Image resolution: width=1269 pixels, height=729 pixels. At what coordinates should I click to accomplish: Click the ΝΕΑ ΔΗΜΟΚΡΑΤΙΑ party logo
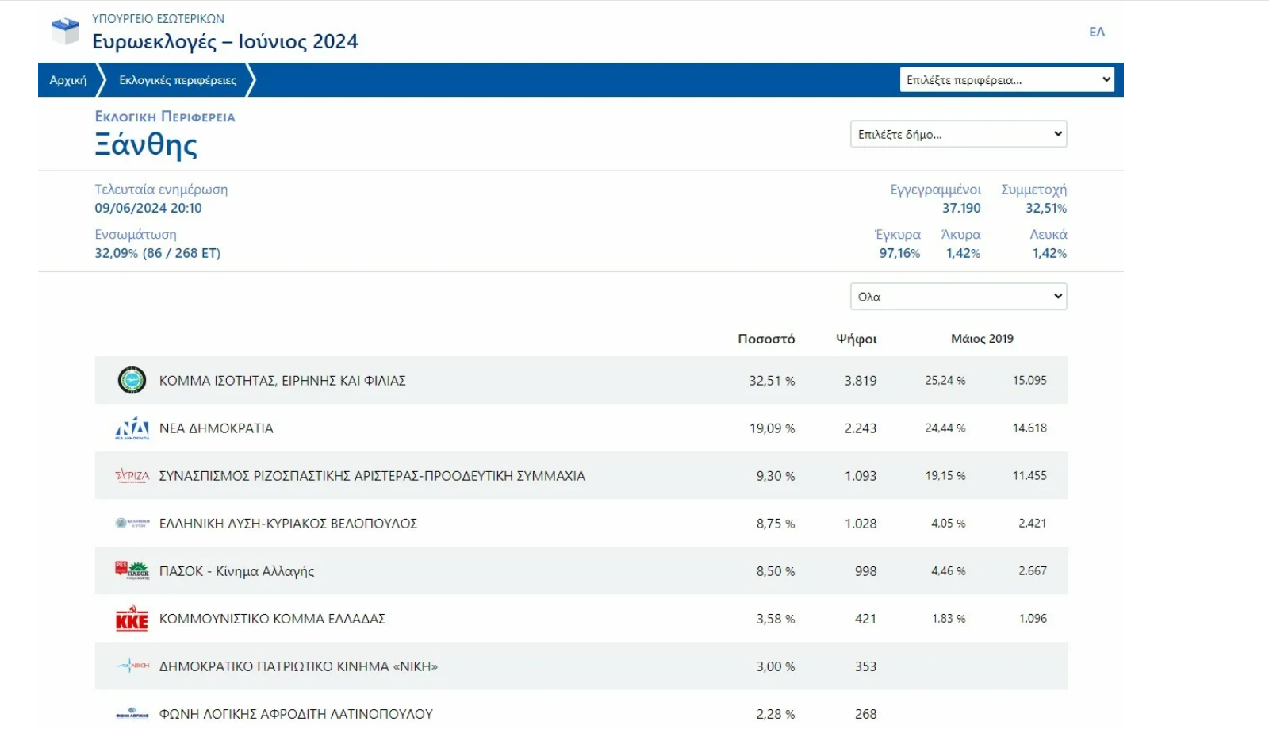click(x=132, y=428)
